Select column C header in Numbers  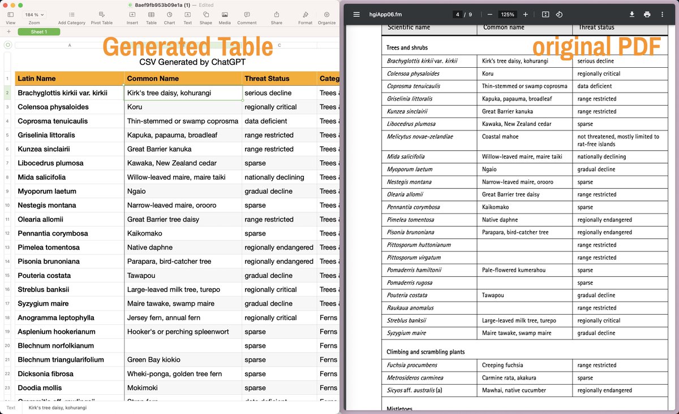[280, 45]
